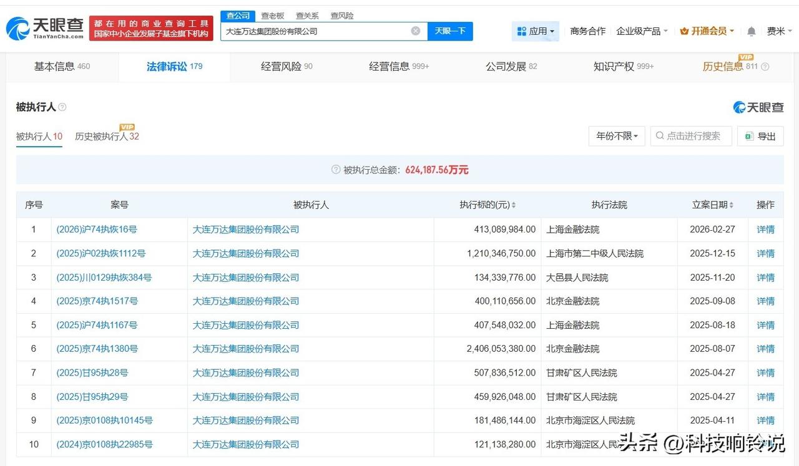Screen dimensions: 799x466
Task: Open 详情 for case (2026)沪74执恢16号
Action: point(765,230)
